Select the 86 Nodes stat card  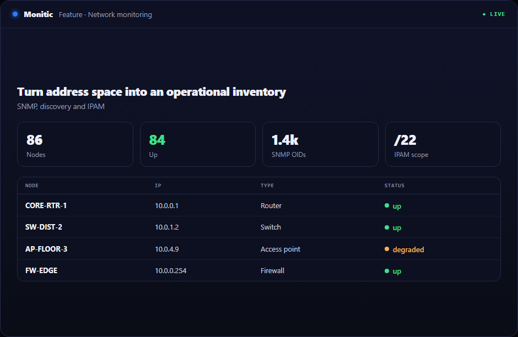[75, 144]
